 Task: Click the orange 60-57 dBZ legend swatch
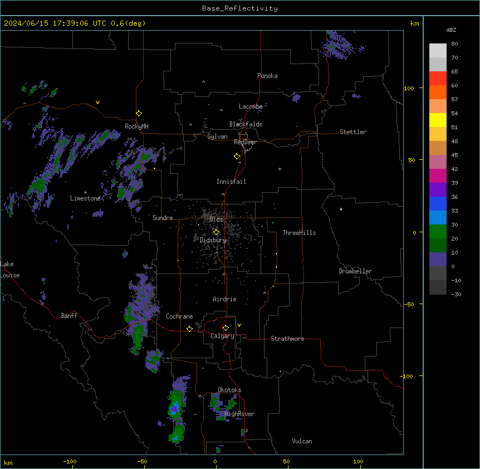(438, 92)
